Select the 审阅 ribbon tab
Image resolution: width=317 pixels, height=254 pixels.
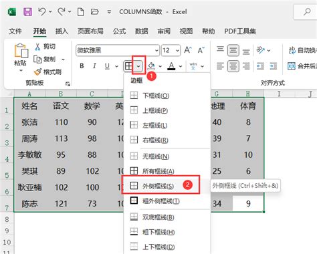click(x=164, y=31)
